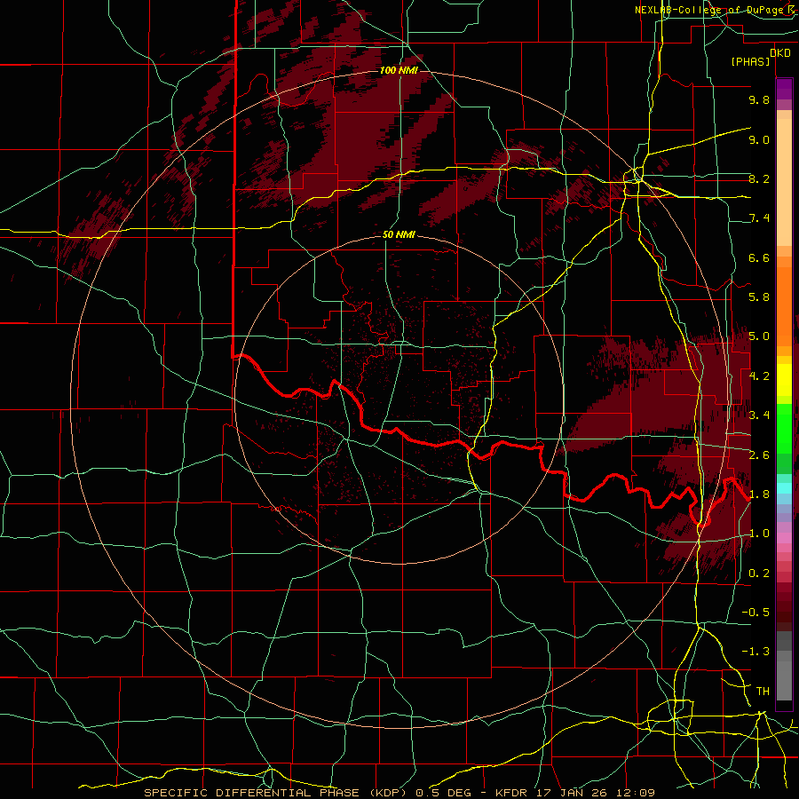Click the -1.3 value on the color scale

coord(755,652)
